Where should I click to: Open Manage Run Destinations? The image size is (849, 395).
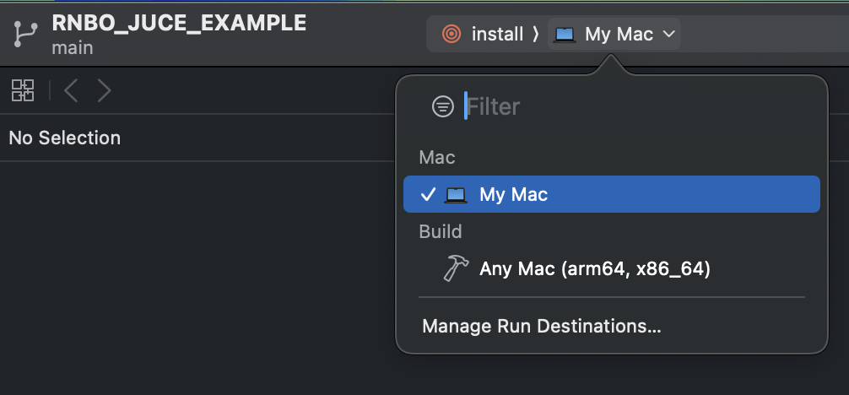click(542, 326)
